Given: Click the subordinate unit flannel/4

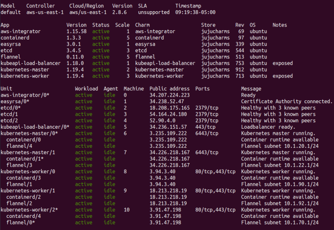Looking at the screenshot, I should tap(19, 146).
